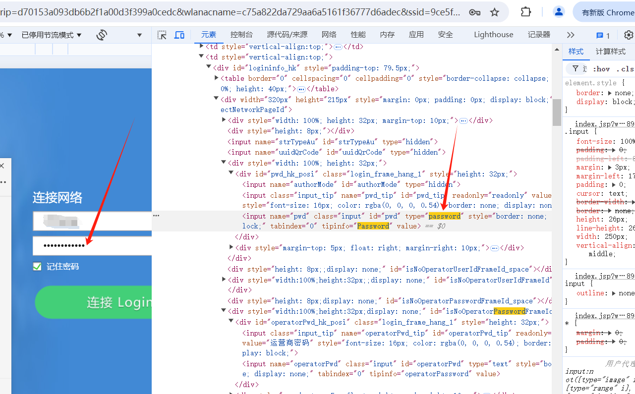This screenshot has height=394, width=635.
Task: Click the 有新版 Chrome update button
Action: (604, 12)
